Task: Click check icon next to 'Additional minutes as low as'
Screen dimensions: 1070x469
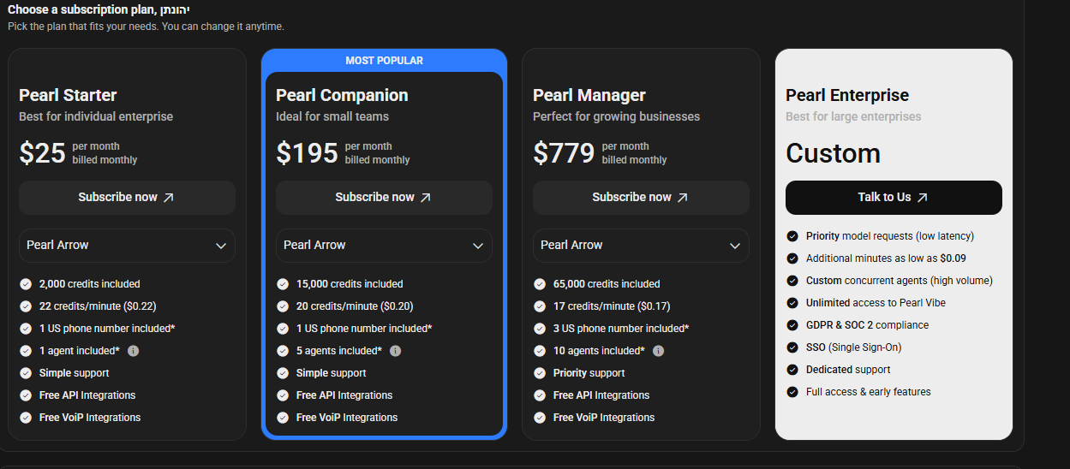Action: click(792, 258)
